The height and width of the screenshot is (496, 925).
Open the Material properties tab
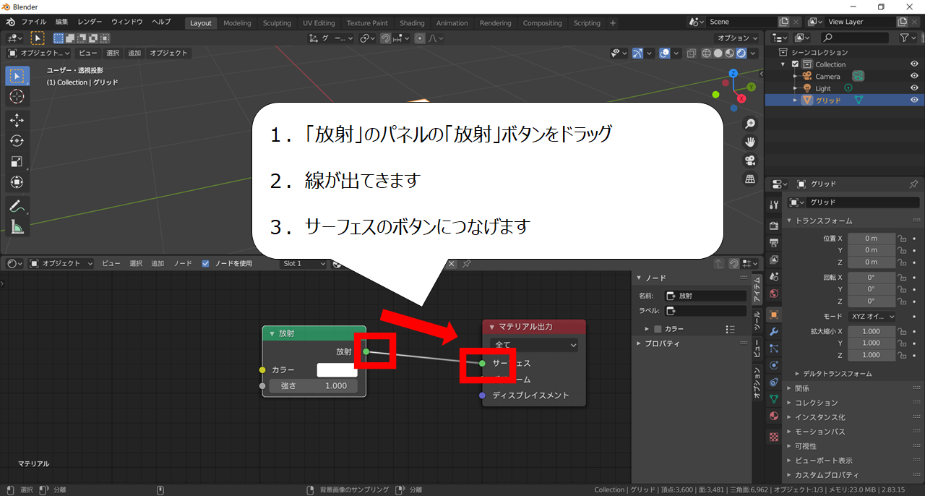(x=774, y=416)
